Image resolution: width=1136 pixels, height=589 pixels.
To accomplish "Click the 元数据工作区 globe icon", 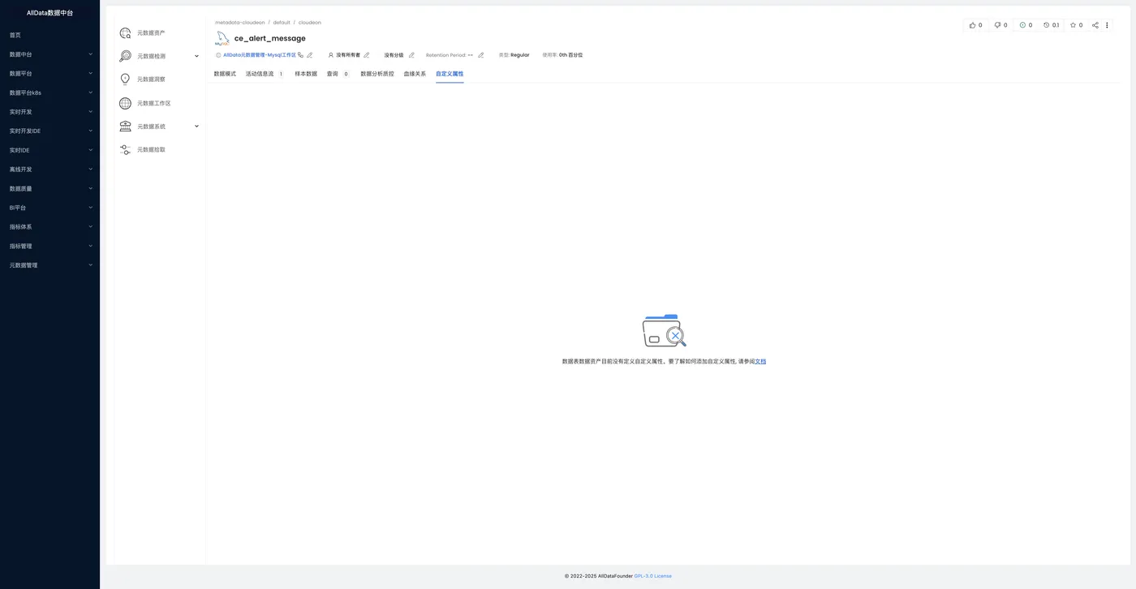I will pyautogui.click(x=125, y=103).
